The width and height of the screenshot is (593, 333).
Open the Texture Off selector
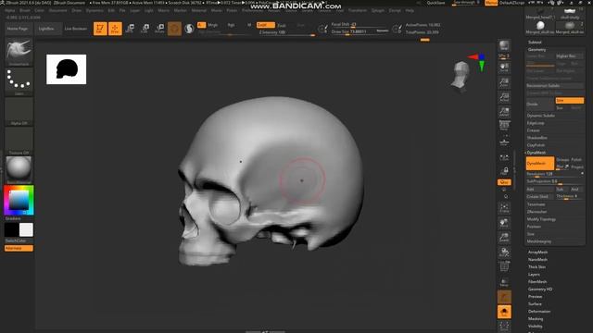[x=19, y=141]
